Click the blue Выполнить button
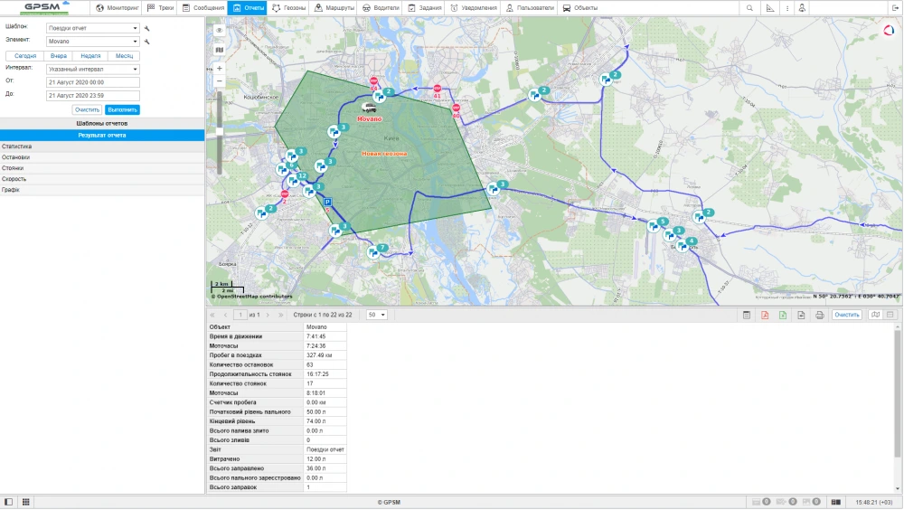The image size is (904, 510). pyautogui.click(x=122, y=109)
